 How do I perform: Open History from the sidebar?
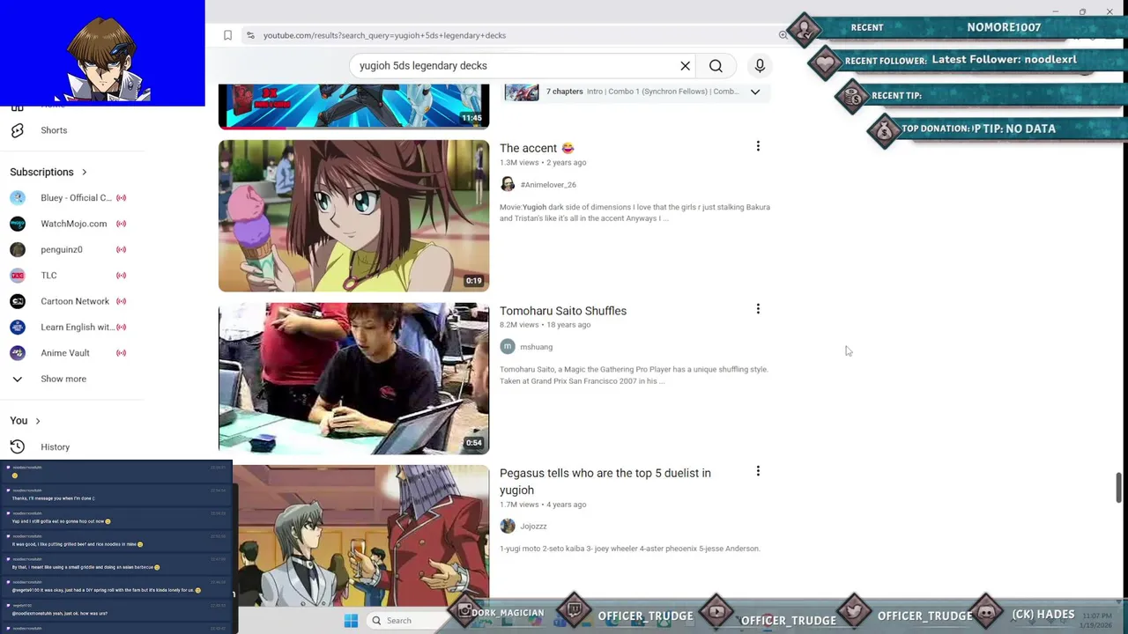pyautogui.click(x=55, y=447)
